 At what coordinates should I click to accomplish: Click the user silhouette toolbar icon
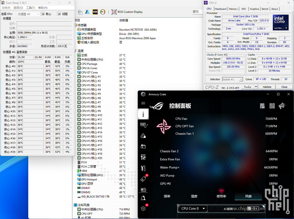[x=87, y=12]
